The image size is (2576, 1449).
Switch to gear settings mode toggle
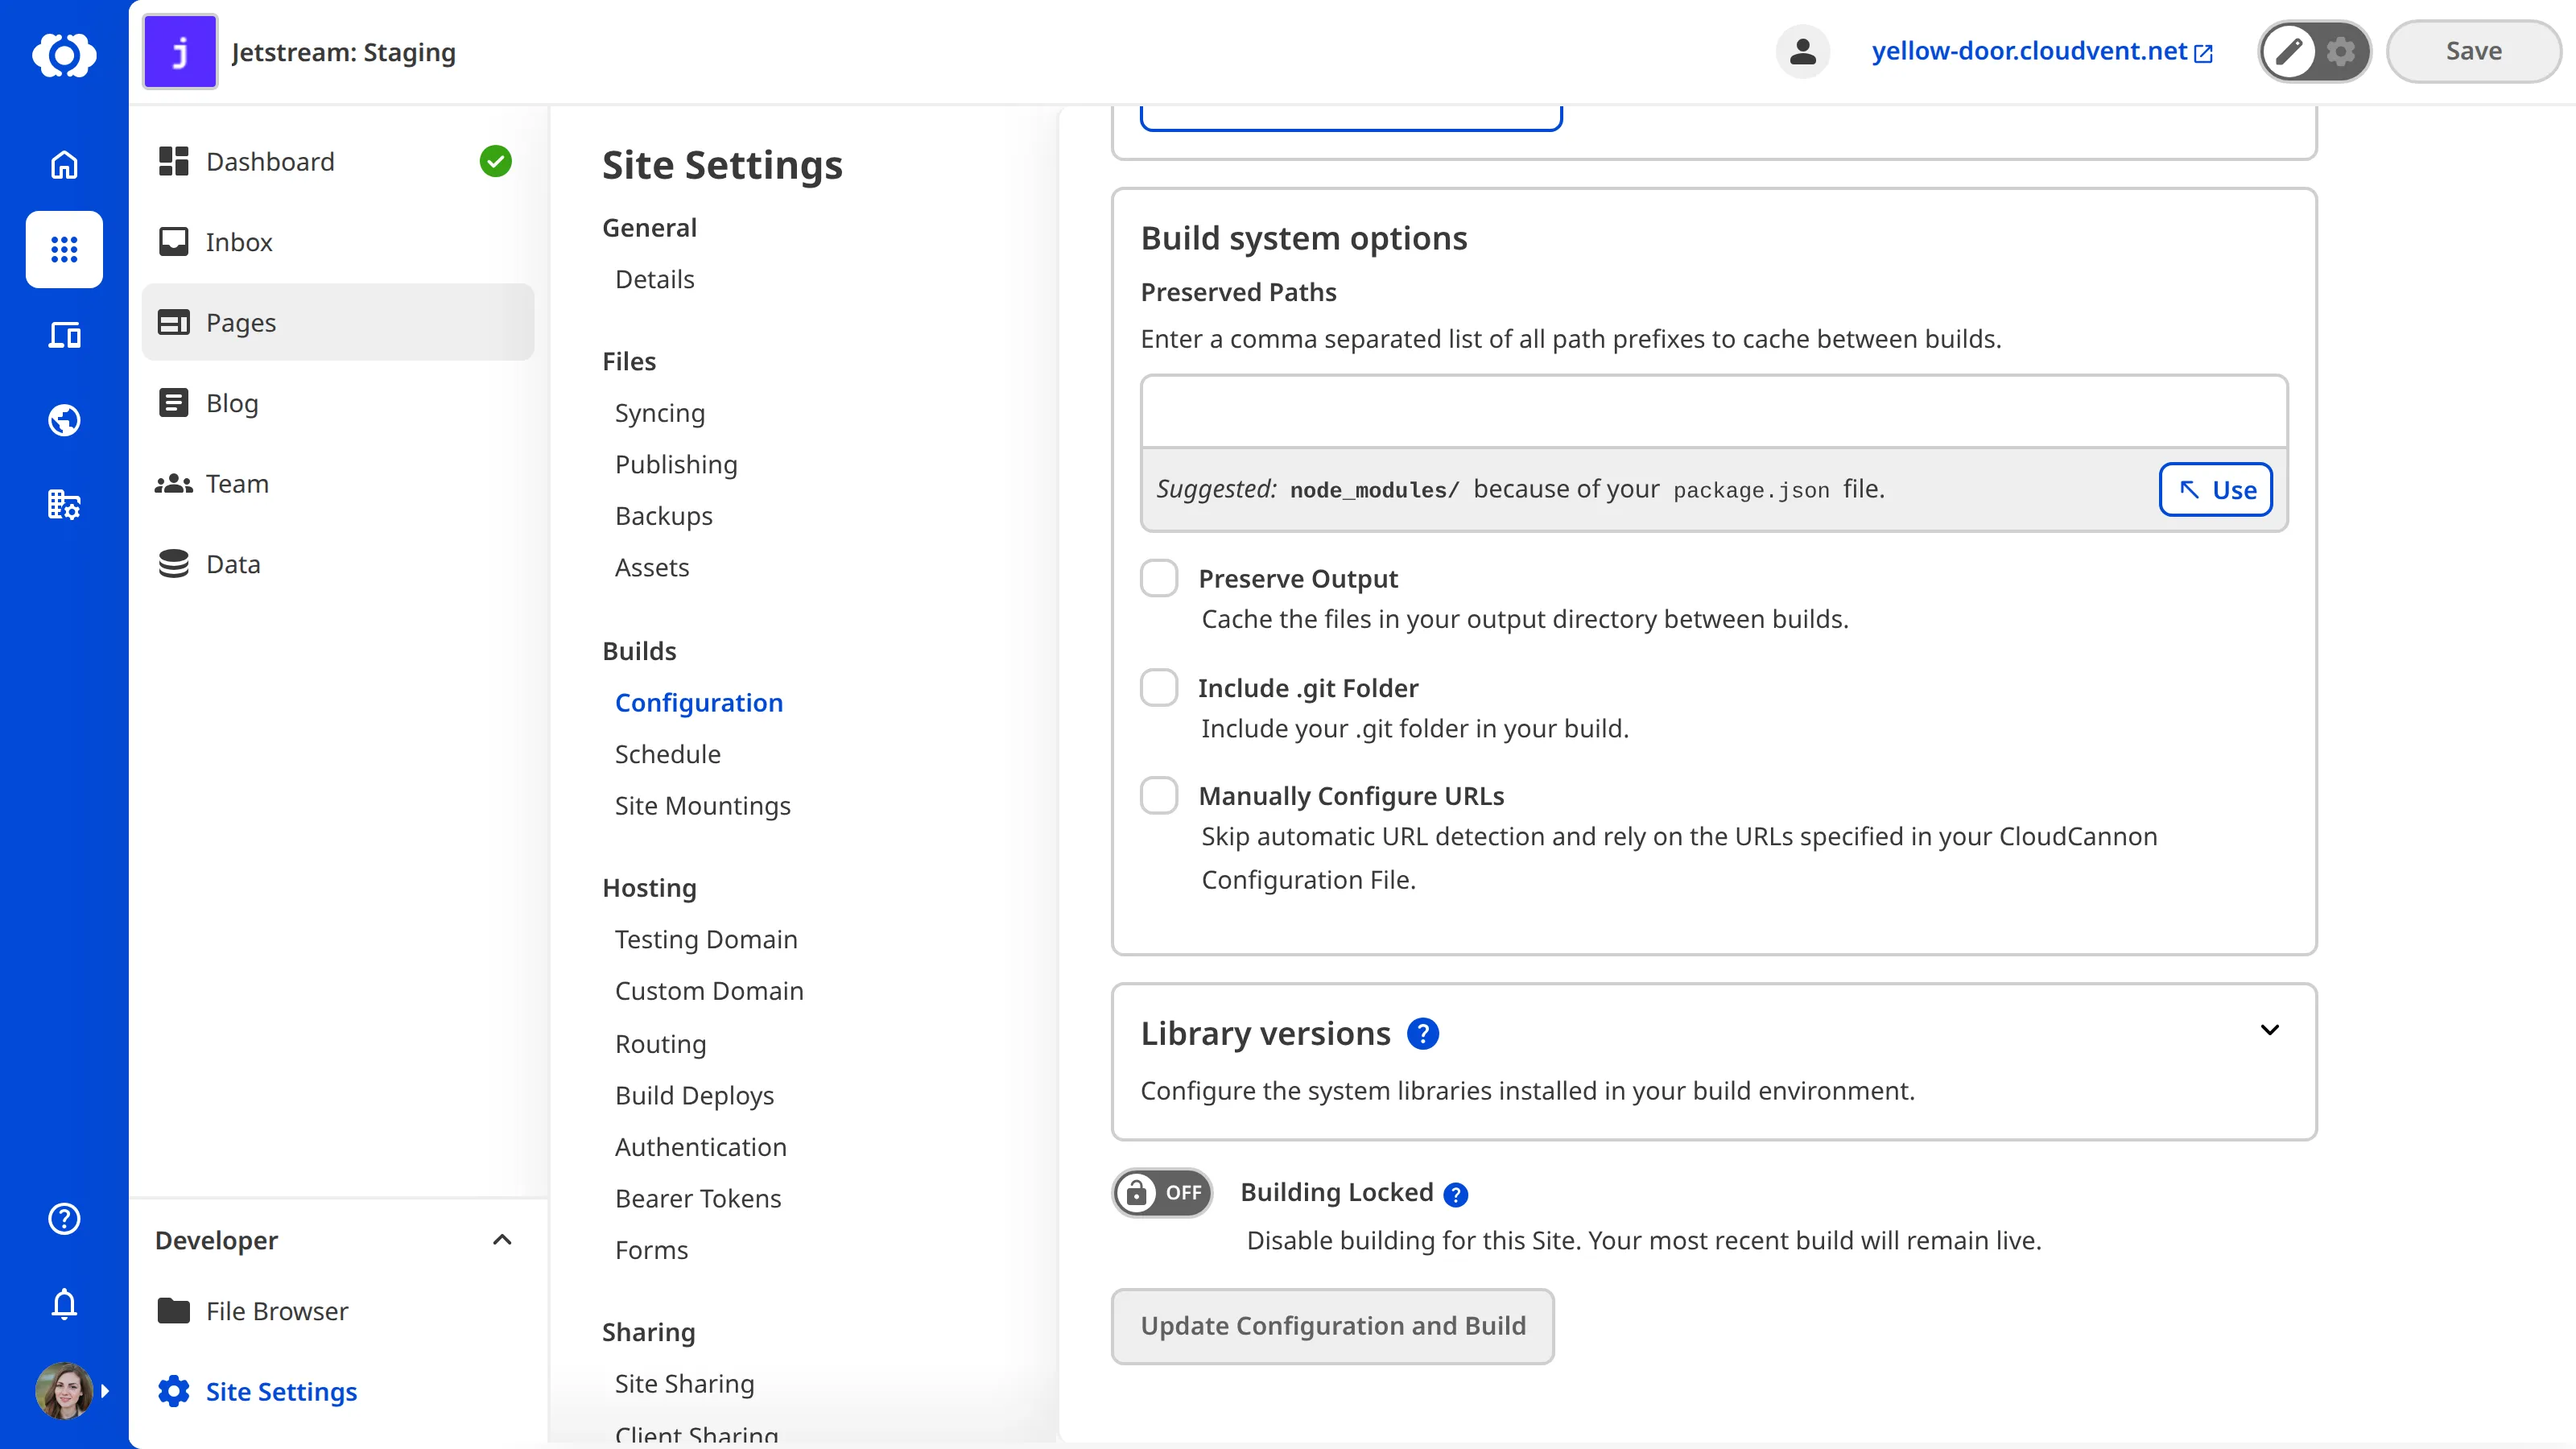[x=2340, y=51]
